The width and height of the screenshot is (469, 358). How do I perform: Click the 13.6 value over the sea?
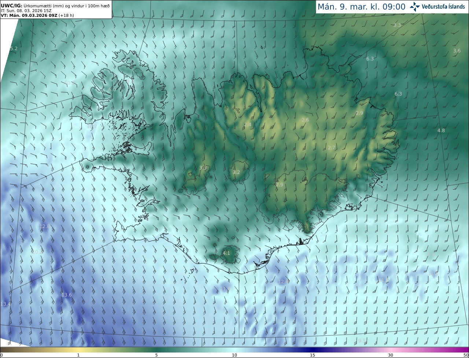click(66, 295)
